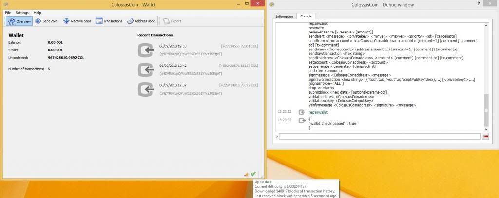The width and height of the screenshot is (499, 198).
Task: Click the validateaddress console line
Action: (x=342, y=96)
